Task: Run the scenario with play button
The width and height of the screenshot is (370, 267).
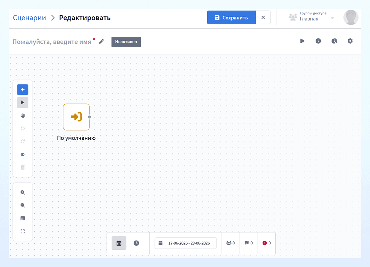Action: (302, 41)
